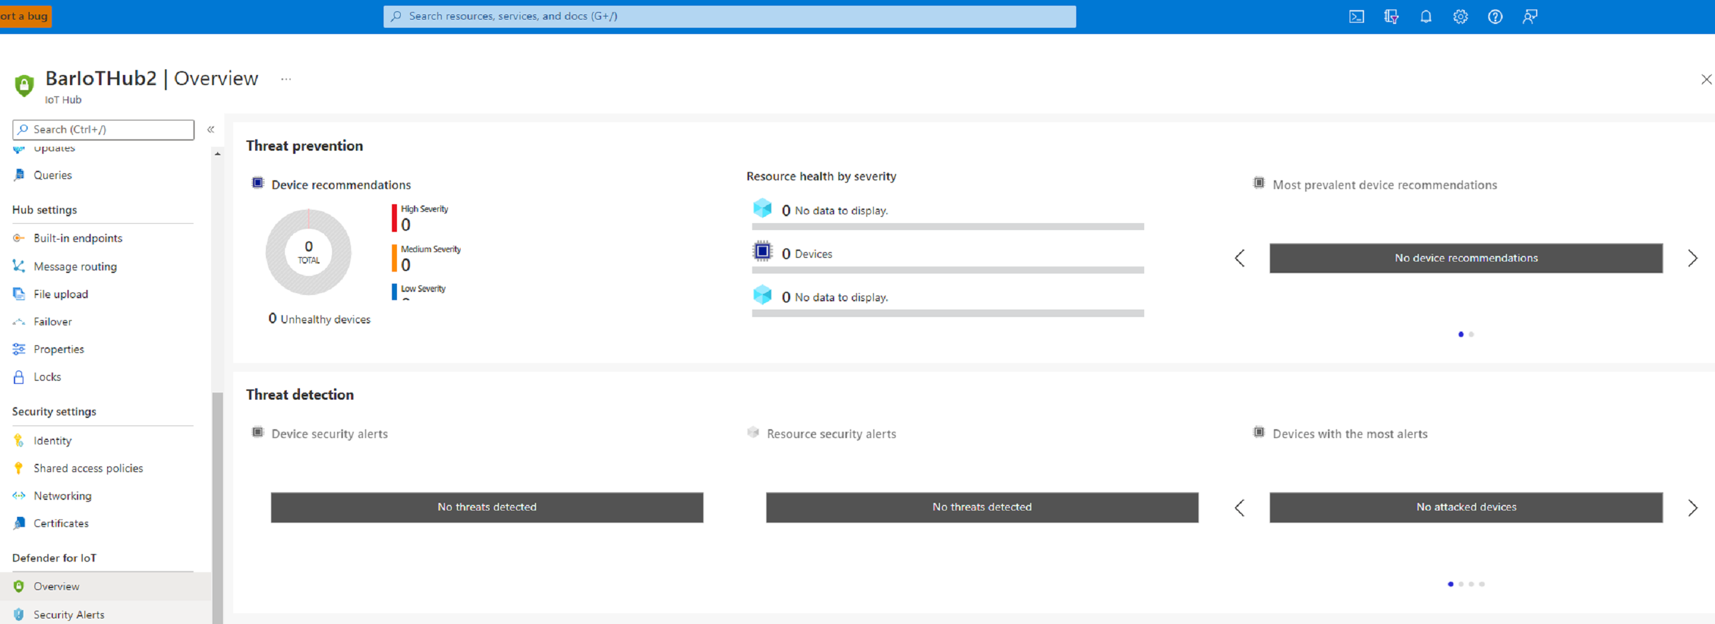Click Device security alerts No threats detected banner
The height and width of the screenshot is (624, 1715).
click(x=486, y=507)
